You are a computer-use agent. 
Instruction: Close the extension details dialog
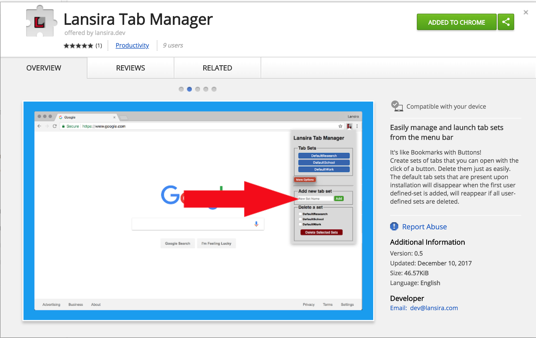(526, 12)
